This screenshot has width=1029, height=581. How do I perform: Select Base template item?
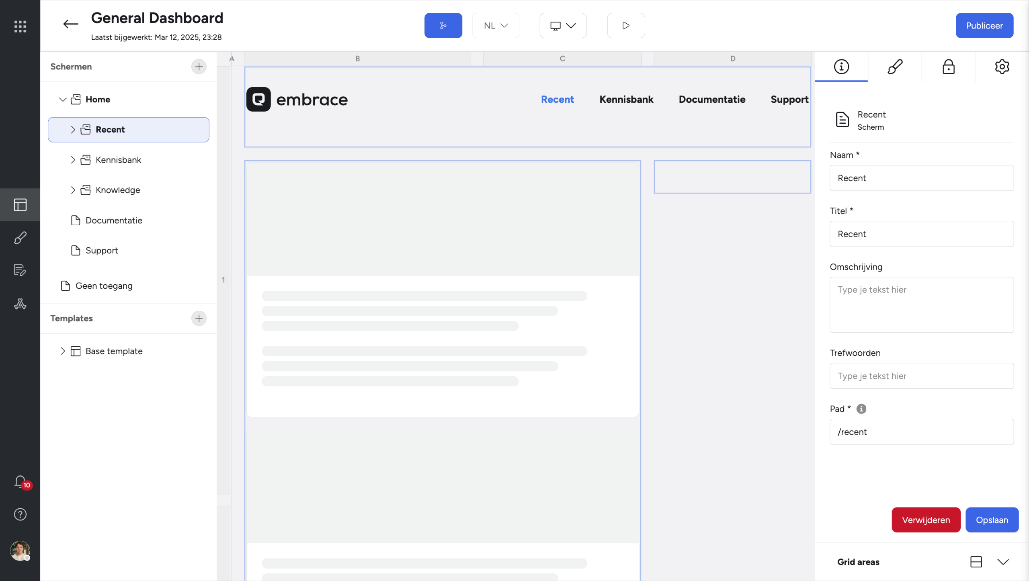click(114, 351)
